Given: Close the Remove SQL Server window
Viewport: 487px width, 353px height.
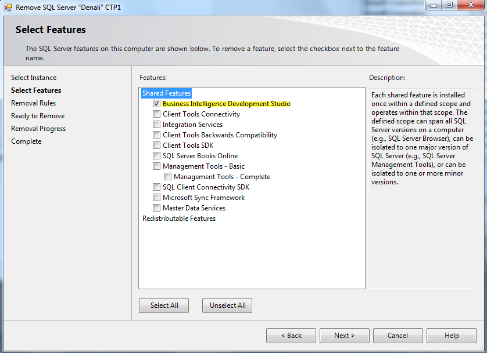Looking at the screenshot, I should click(471, 5).
